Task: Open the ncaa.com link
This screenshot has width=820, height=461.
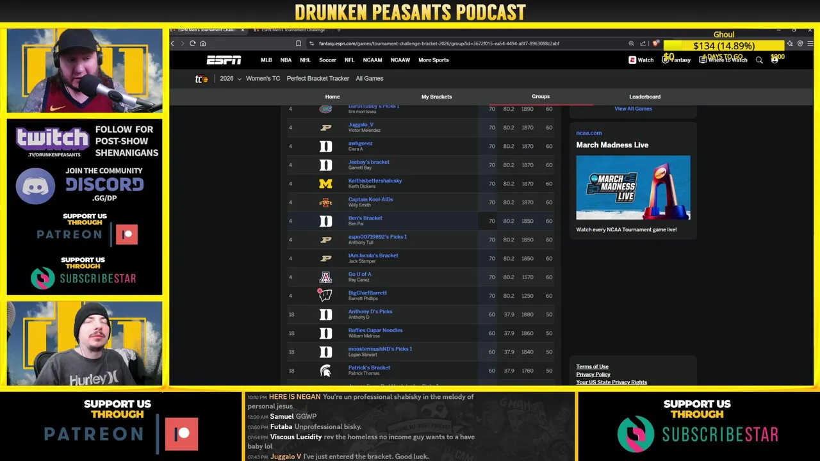Action: (x=589, y=133)
